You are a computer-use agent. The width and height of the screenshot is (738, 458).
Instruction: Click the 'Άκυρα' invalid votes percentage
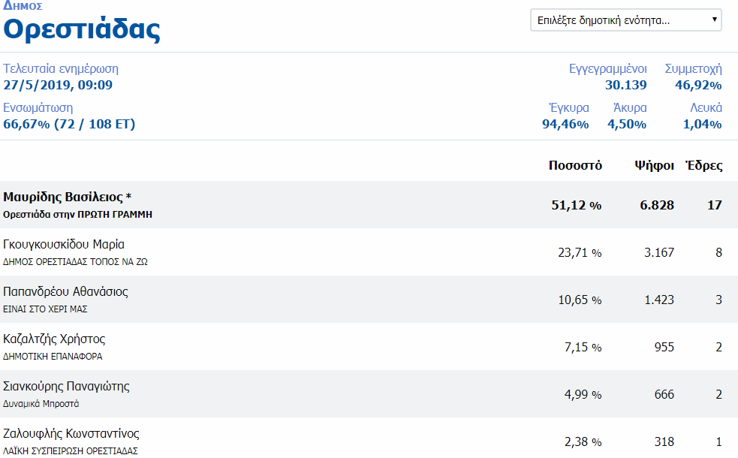626,124
